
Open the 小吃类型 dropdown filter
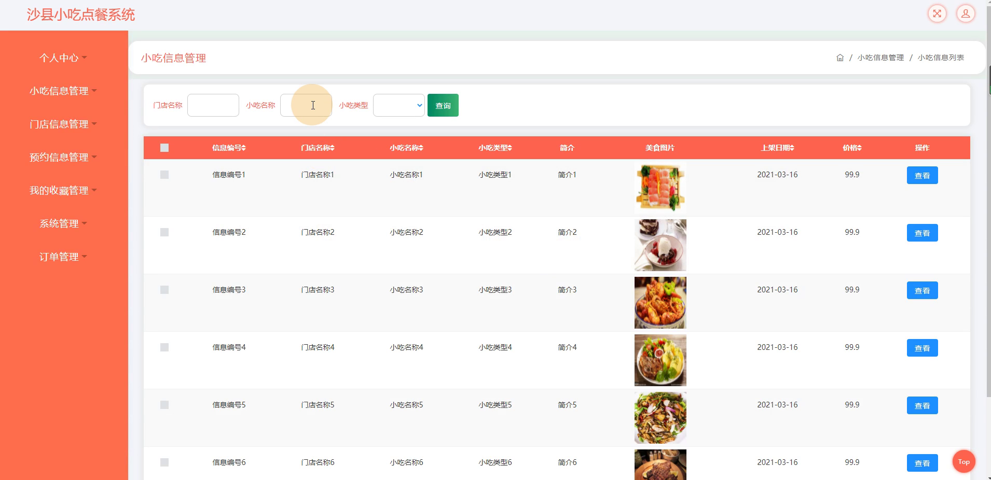tap(399, 105)
